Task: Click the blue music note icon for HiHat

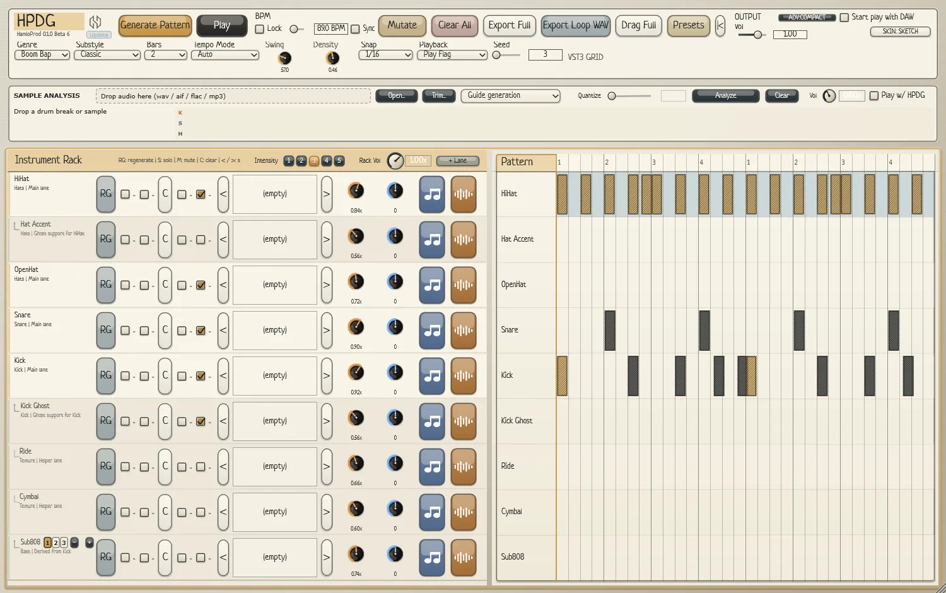Action: [x=432, y=194]
